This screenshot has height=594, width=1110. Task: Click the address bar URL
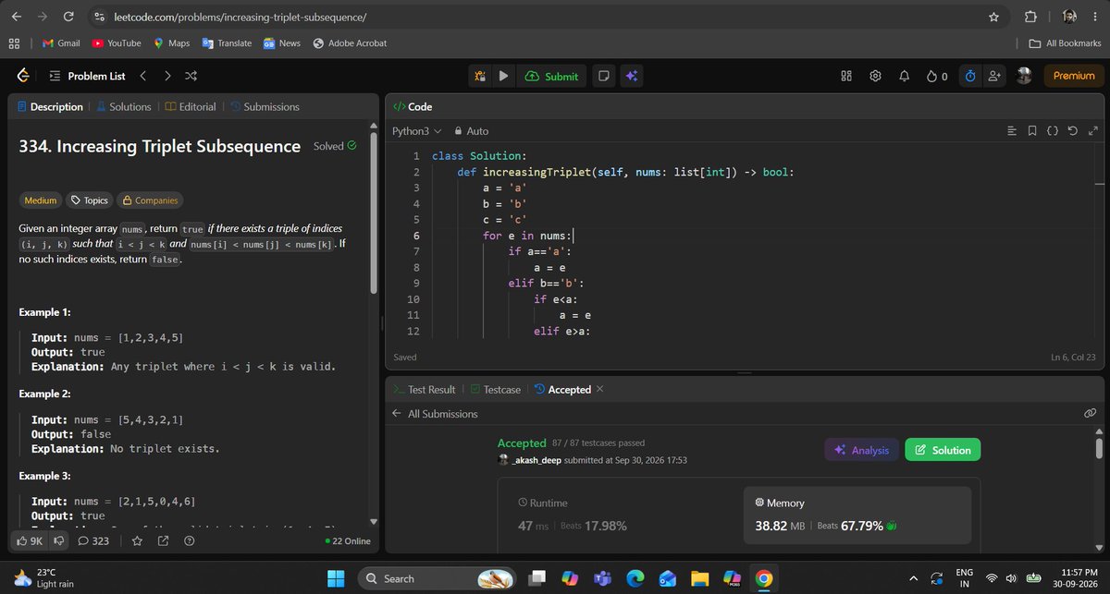pyautogui.click(x=240, y=18)
